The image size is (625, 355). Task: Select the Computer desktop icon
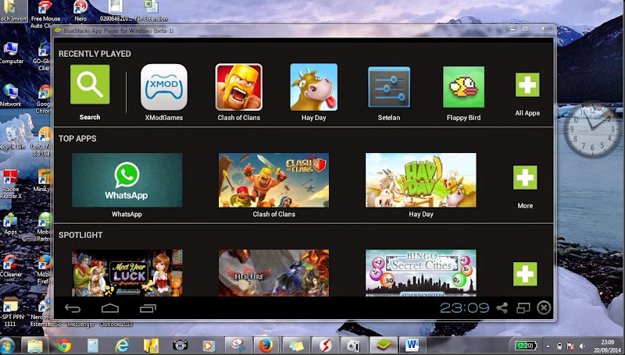(x=11, y=53)
